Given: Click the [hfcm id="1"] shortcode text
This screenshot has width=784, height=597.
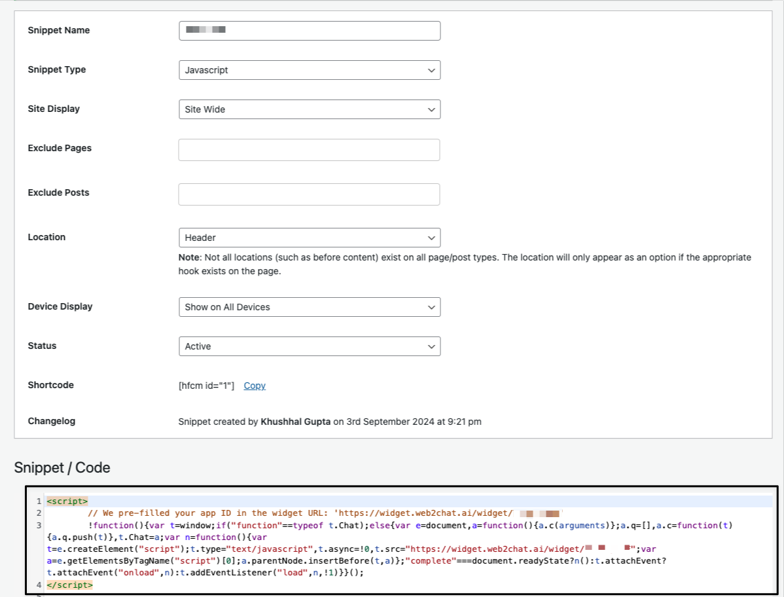Looking at the screenshot, I should coord(207,386).
